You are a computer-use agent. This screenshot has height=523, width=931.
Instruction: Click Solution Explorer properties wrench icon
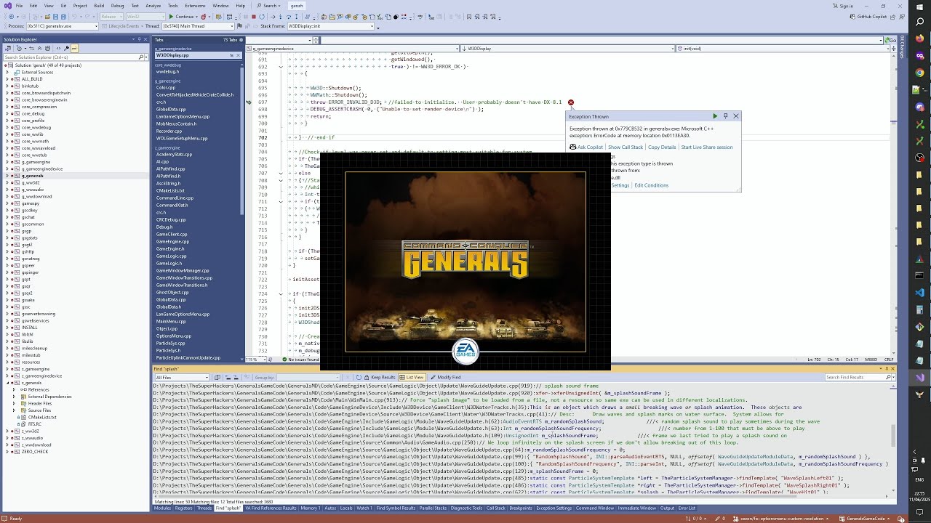[66, 48]
